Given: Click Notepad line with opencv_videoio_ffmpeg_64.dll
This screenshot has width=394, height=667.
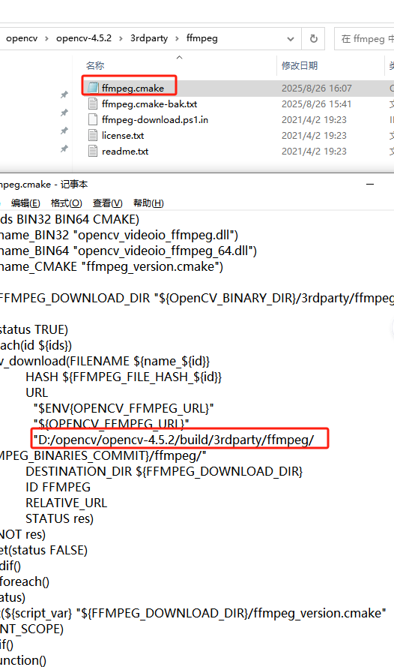Looking at the screenshot, I should [x=128, y=251].
